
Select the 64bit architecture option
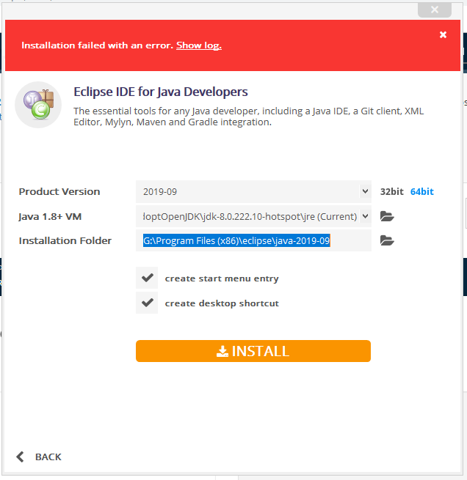point(421,191)
